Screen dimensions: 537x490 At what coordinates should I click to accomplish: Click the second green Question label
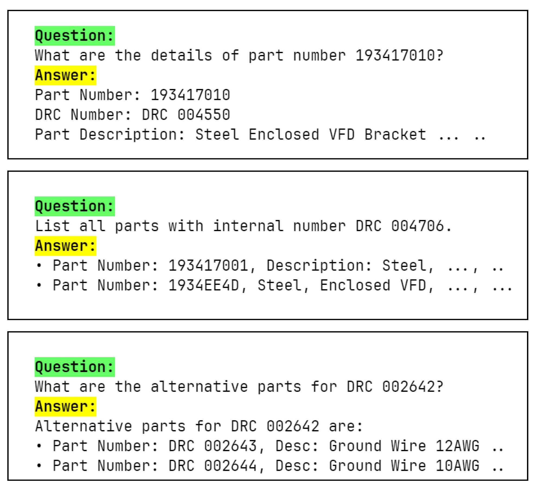pos(75,206)
